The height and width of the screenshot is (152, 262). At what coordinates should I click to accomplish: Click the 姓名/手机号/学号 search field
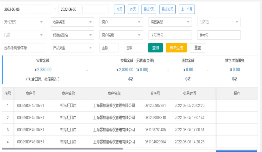click(23, 48)
